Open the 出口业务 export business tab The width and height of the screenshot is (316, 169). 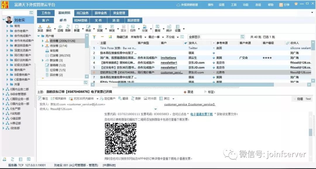coord(83,13)
